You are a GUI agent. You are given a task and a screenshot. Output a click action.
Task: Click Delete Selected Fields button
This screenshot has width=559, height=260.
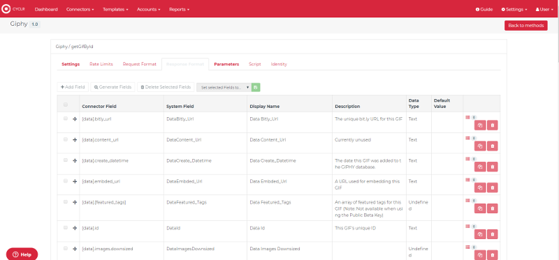(x=166, y=87)
